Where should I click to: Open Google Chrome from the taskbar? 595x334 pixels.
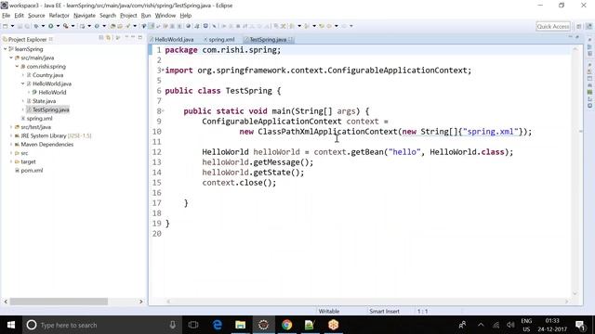click(287, 325)
